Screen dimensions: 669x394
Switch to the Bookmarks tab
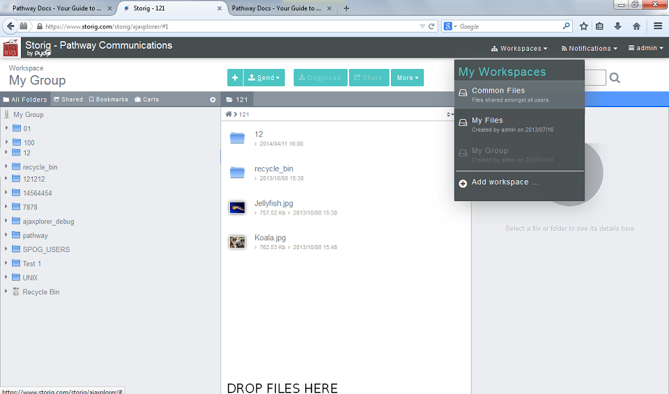109,100
